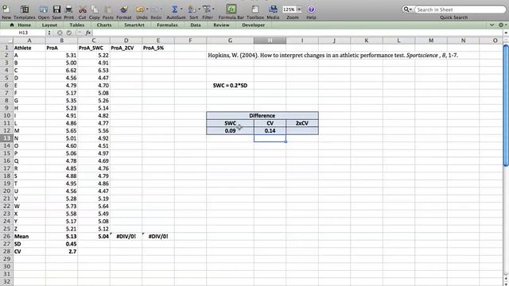Image resolution: width=509 pixels, height=286 pixels.
Task: Switch to the Charts ribbon tab
Action: pos(104,25)
